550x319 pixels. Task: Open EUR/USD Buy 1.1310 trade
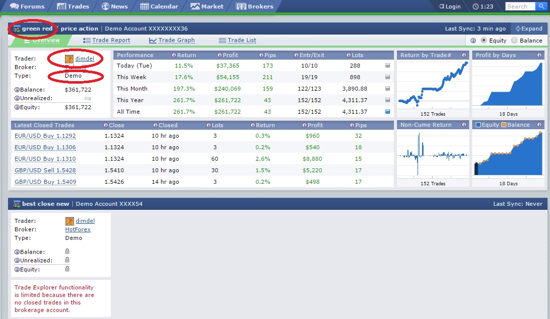pos(45,159)
